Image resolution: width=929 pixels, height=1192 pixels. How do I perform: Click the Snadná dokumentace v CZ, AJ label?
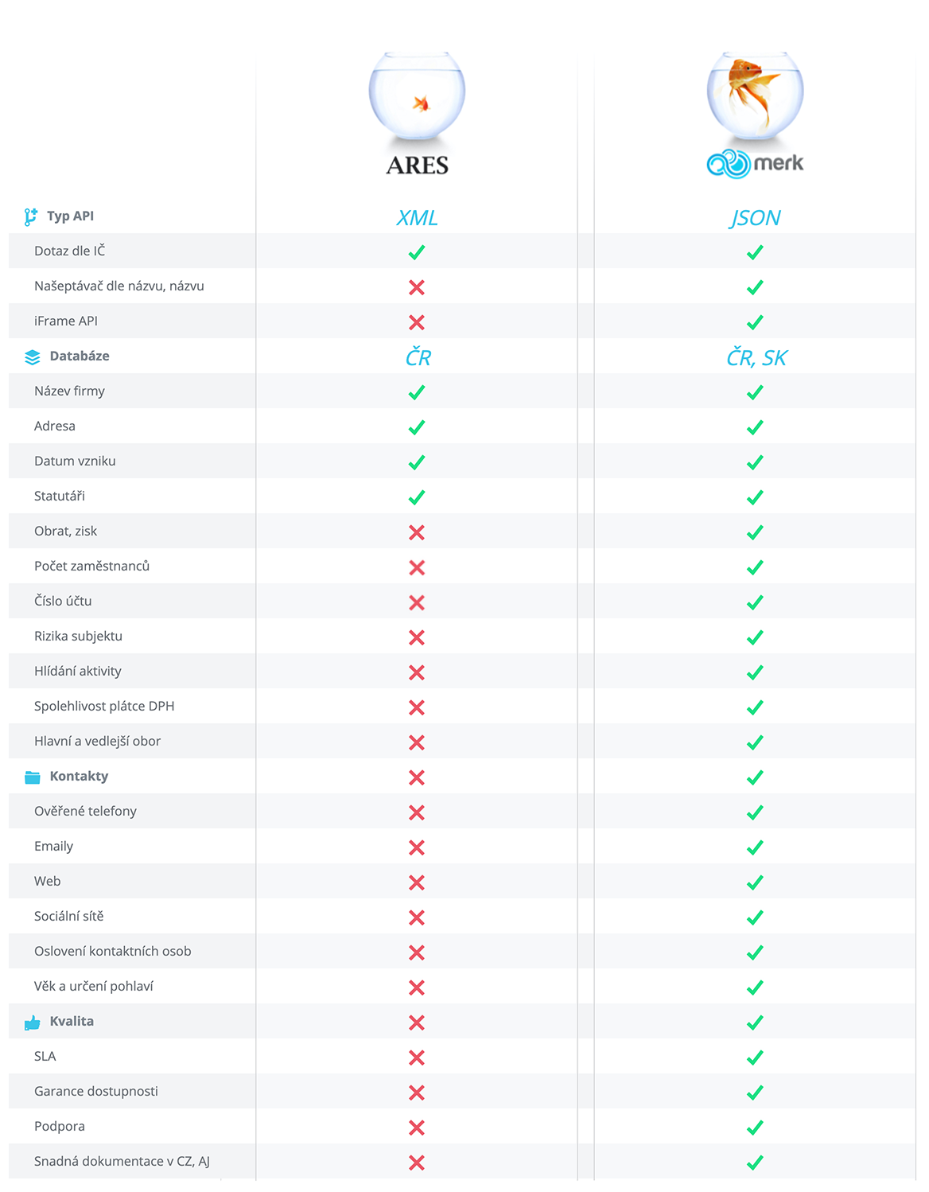tap(122, 1162)
